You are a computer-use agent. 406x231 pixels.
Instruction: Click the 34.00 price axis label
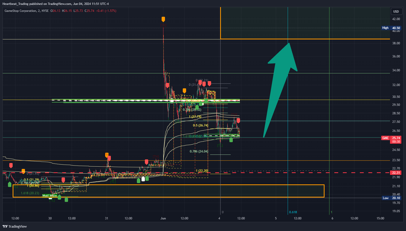tap(396, 70)
